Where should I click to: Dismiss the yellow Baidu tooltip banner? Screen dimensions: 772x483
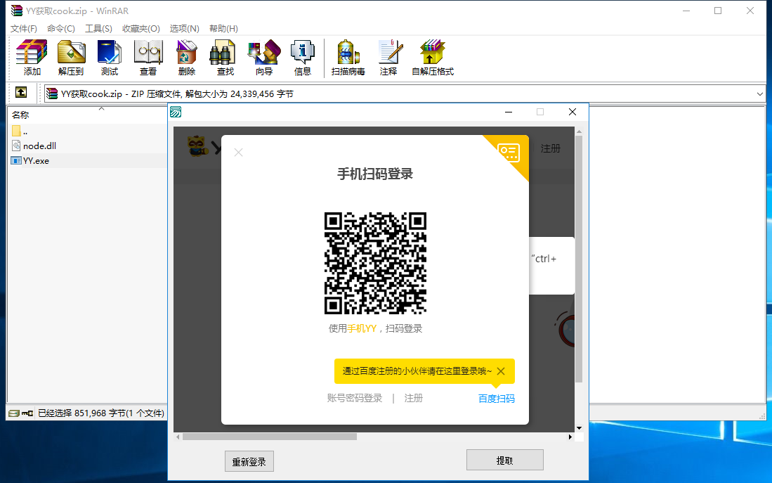pyautogui.click(x=501, y=371)
